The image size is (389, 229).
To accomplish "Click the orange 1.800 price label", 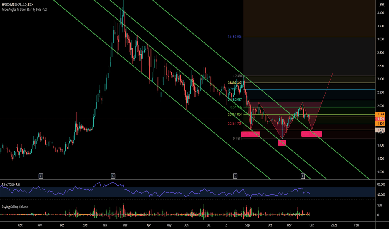I will pos(380,124).
